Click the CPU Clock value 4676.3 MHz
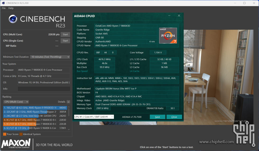The image size is (259, 151). click(x=105, y=59)
